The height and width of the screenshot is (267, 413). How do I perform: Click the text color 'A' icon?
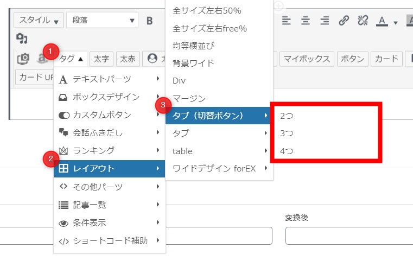(x=382, y=21)
